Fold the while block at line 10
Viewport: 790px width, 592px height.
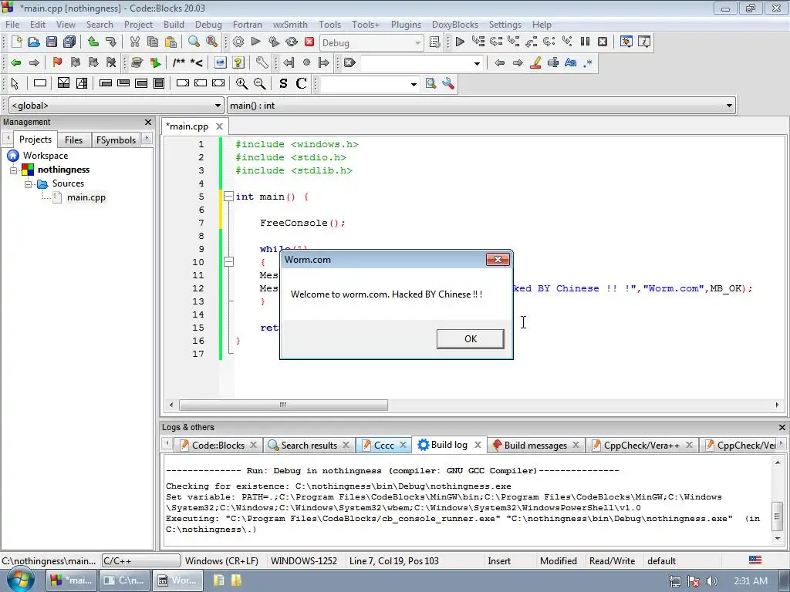(228, 262)
